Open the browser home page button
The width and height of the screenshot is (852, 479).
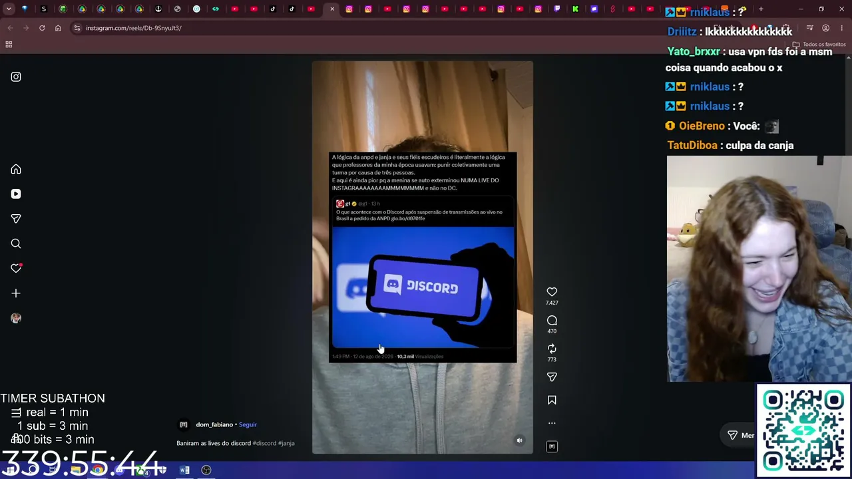[x=58, y=28]
